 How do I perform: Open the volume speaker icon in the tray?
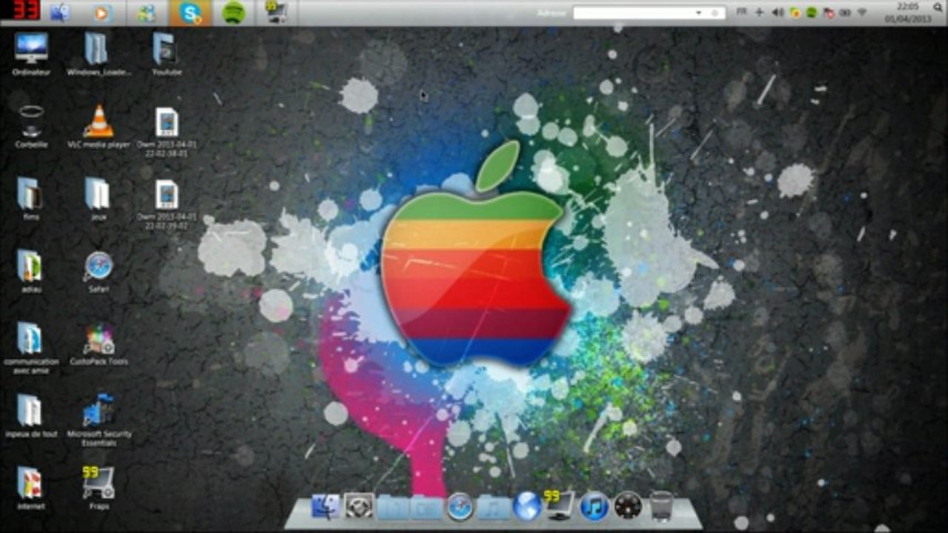pos(777,13)
